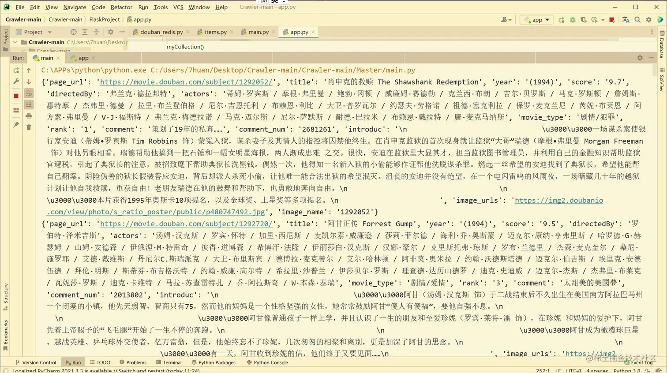Open the TODO tool window
This screenshot has height=373, width=667.
click(x=100, y=362)
